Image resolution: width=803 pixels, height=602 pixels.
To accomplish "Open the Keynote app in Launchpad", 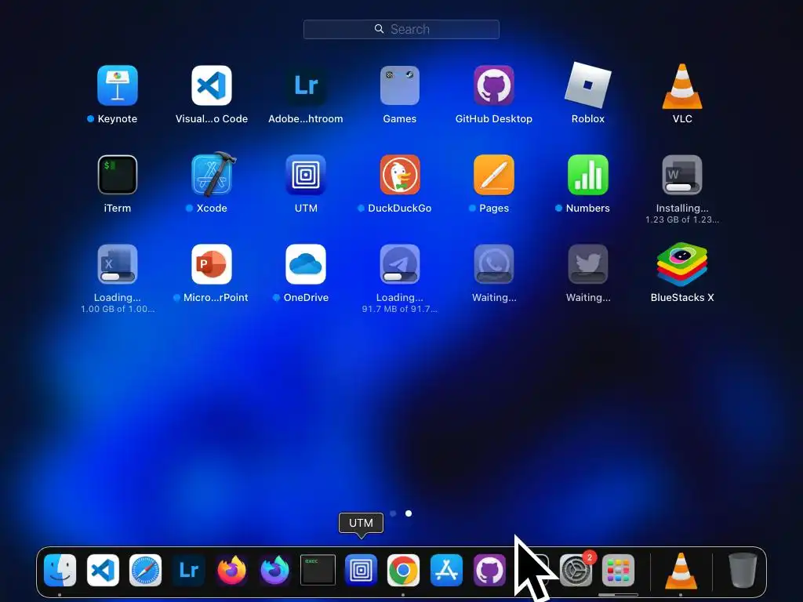I will [118, 85].
